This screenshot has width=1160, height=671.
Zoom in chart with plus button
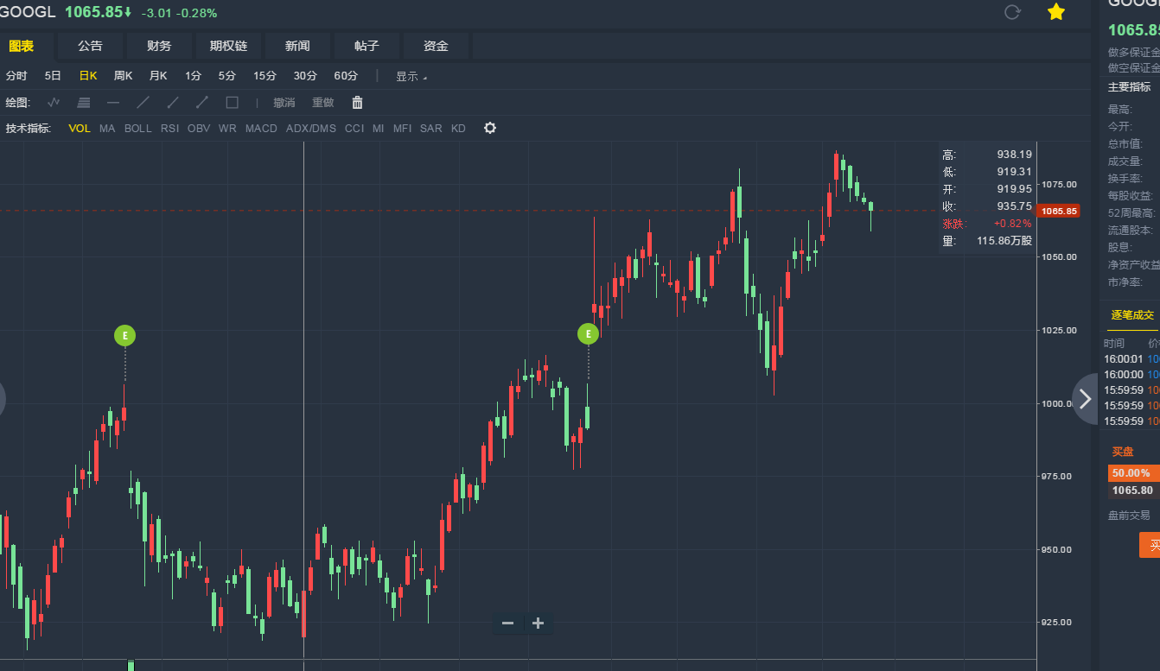pyautogui.click(x=538, y=624)
